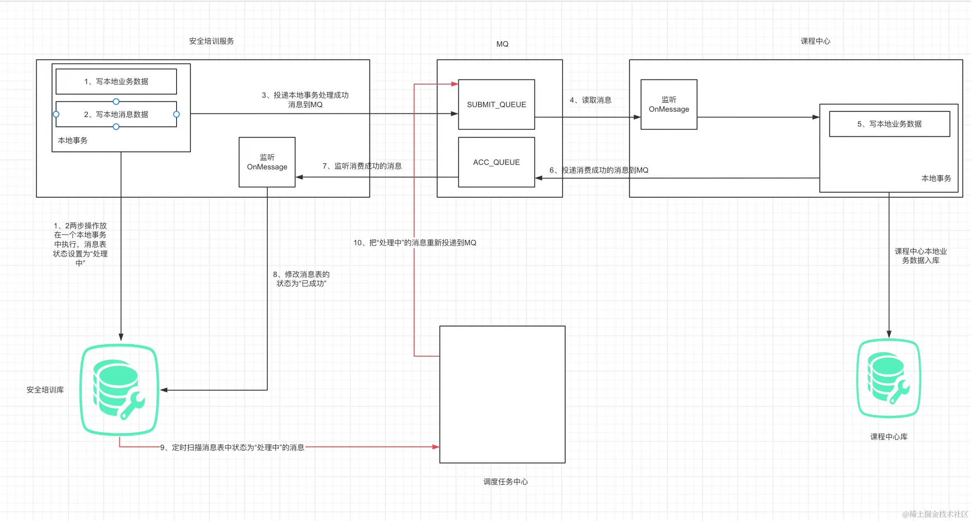Click the 课程中心库 database icon
The width and height of the screenshot is (971, 521).
889,378
